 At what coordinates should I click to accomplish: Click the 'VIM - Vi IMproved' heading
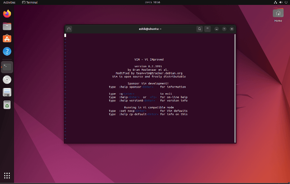pos(149,59)
